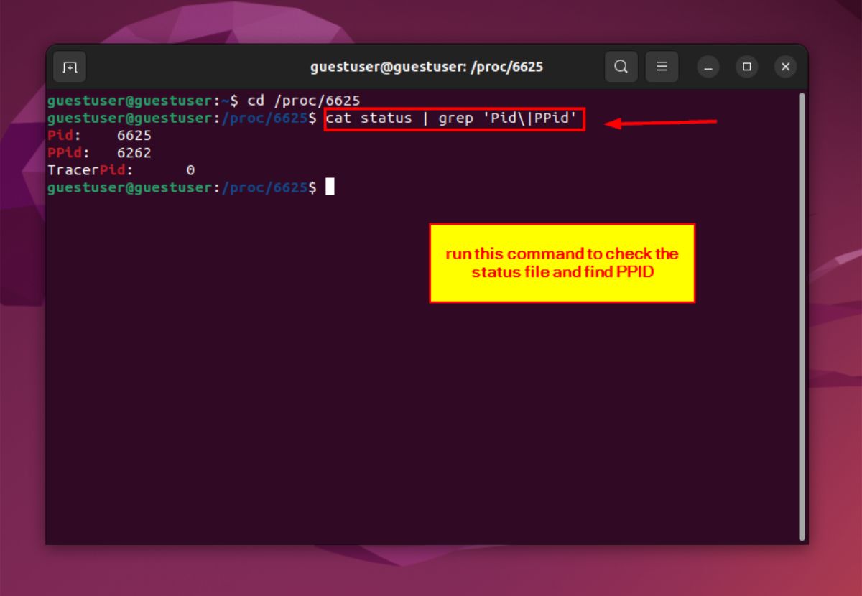The width and height of the screenshot is (862, 596).
Task: Click the blinking terminal cursor
Action: click(330, 187)
